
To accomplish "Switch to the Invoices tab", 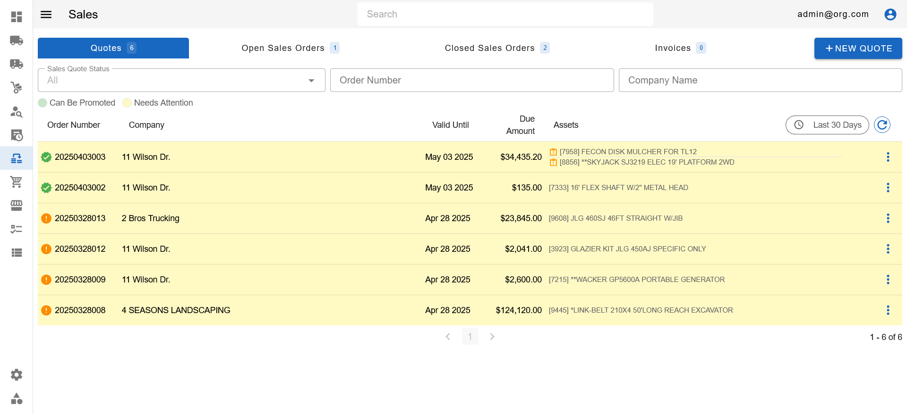I will pos(680,48).
